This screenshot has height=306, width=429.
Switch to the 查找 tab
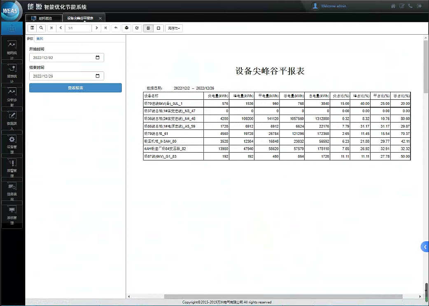tap(40, 39)
